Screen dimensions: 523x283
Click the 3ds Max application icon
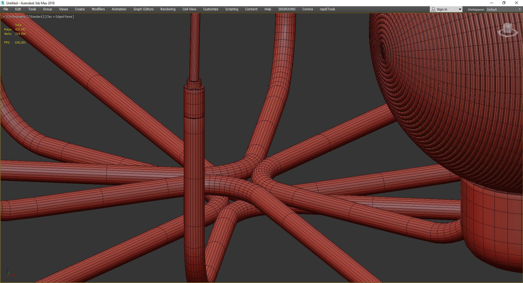coord(3,3)
